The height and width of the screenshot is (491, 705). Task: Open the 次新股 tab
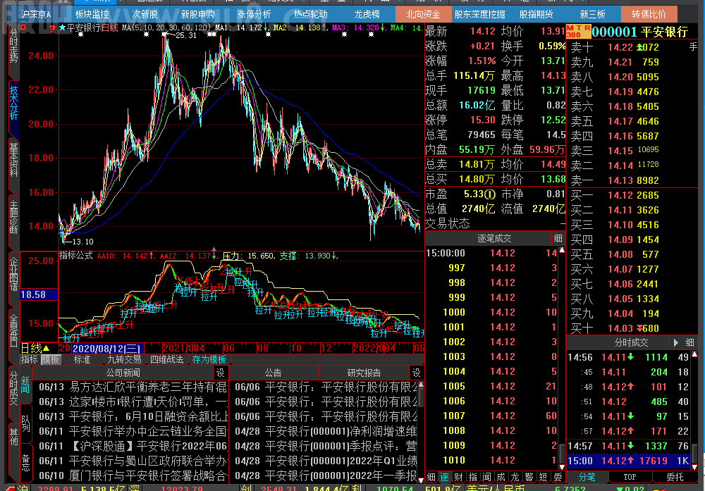pyautogui.click(x=145, y=14)
